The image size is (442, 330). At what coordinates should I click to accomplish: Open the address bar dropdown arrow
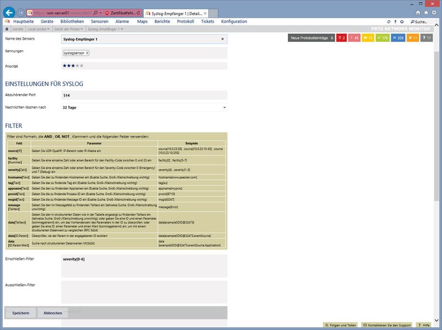[101, 13]
